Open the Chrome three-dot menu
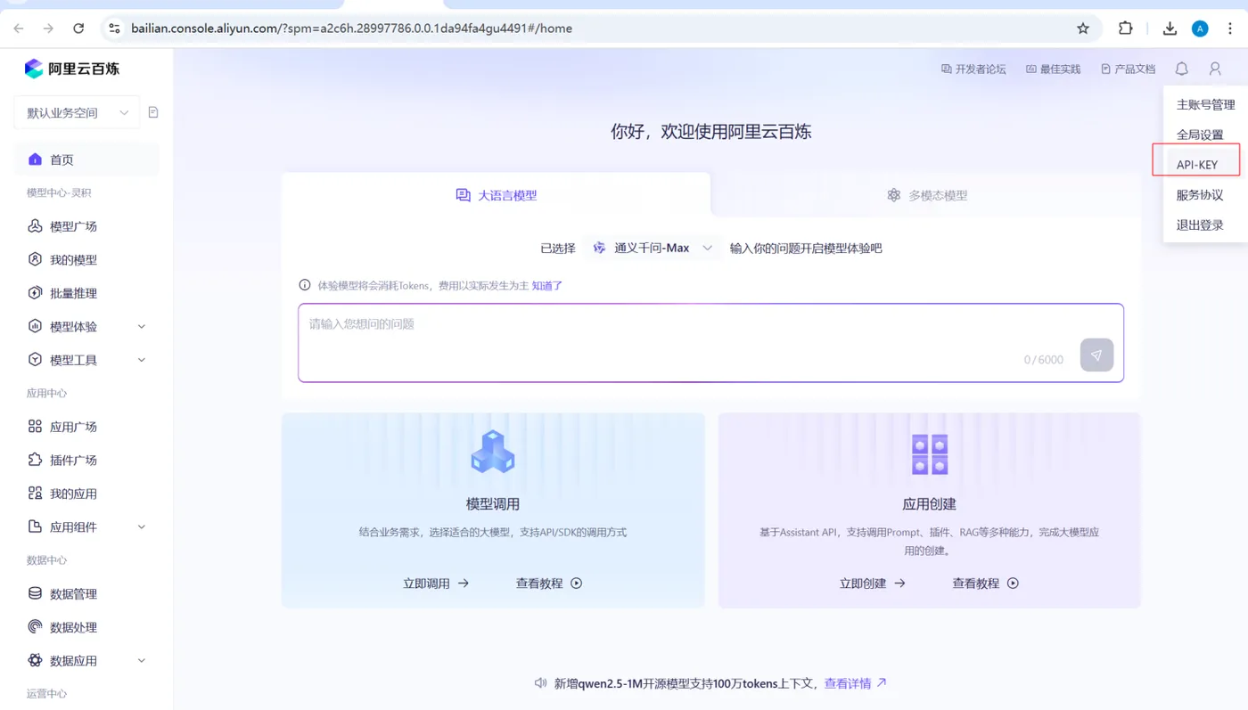This screenshot has width=1248, height=710. (1230, 29)
